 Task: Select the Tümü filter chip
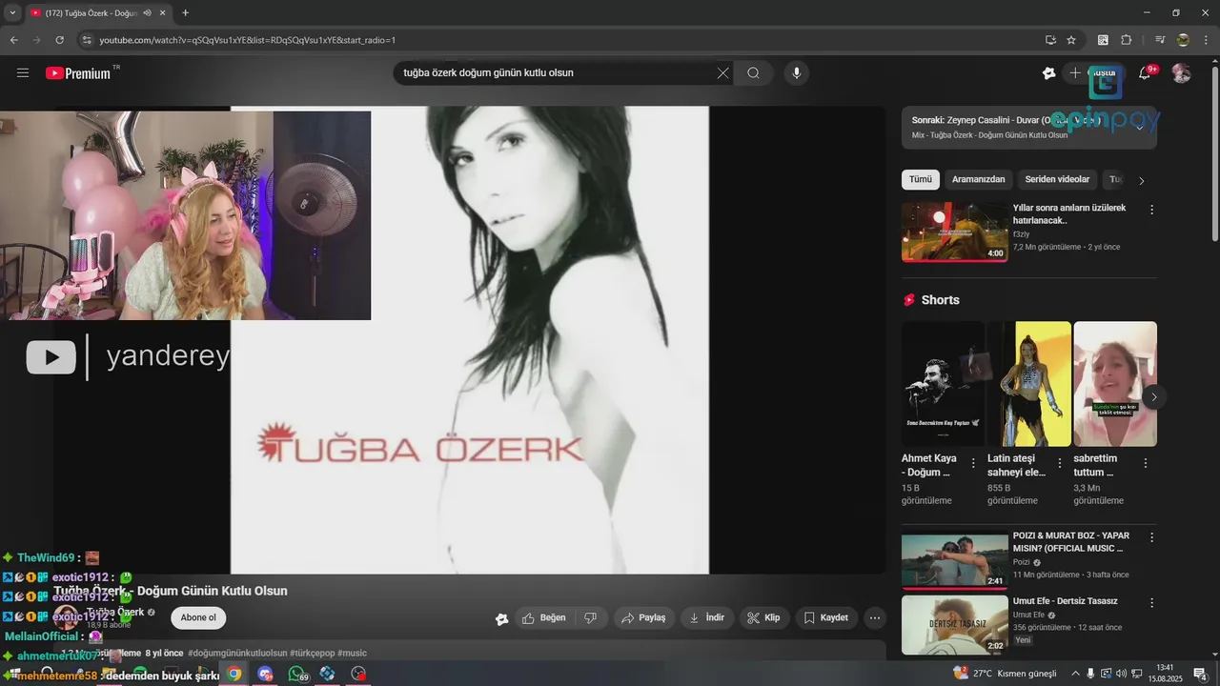coord(921,179)
